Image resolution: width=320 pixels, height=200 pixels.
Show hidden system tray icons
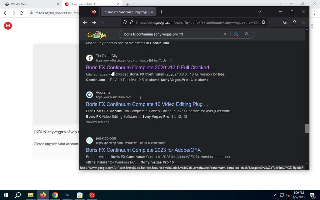(x=276, y=195)
